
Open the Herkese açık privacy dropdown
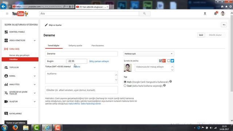(149, 54)
